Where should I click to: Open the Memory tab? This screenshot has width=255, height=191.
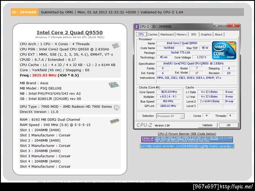coord(181,34)
